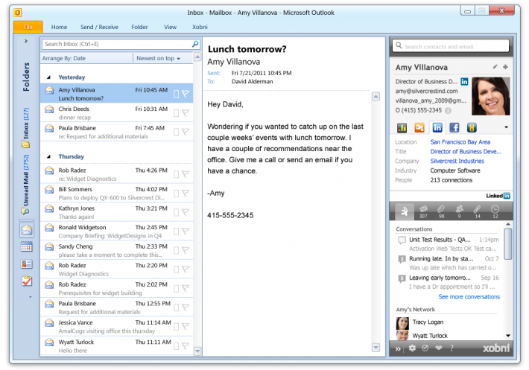The image size is (529, 370).
Task: Click Amy Villanova's profile photo
Action: [490, 96]
